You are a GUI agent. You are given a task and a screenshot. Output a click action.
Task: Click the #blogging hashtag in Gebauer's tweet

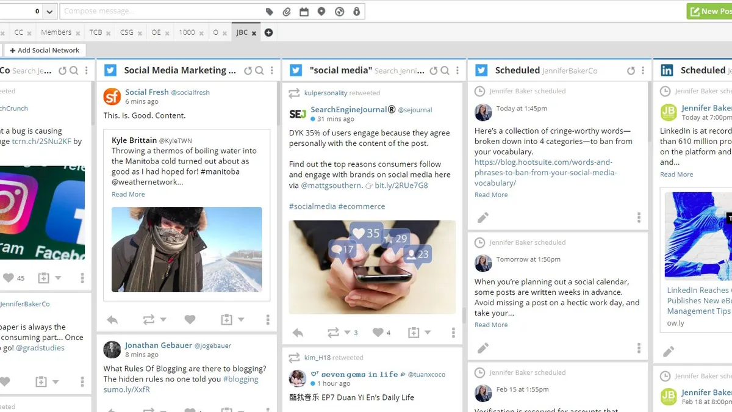[241, 379]
